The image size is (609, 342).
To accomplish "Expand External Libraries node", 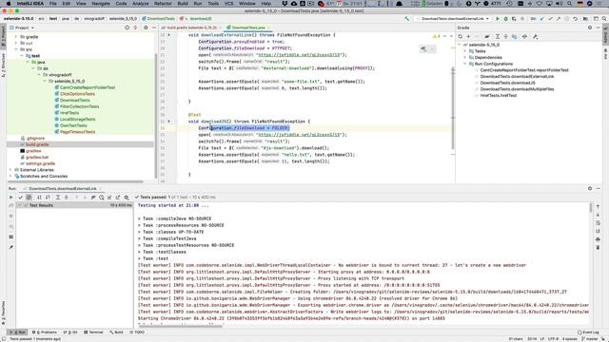I will (10, 170).
